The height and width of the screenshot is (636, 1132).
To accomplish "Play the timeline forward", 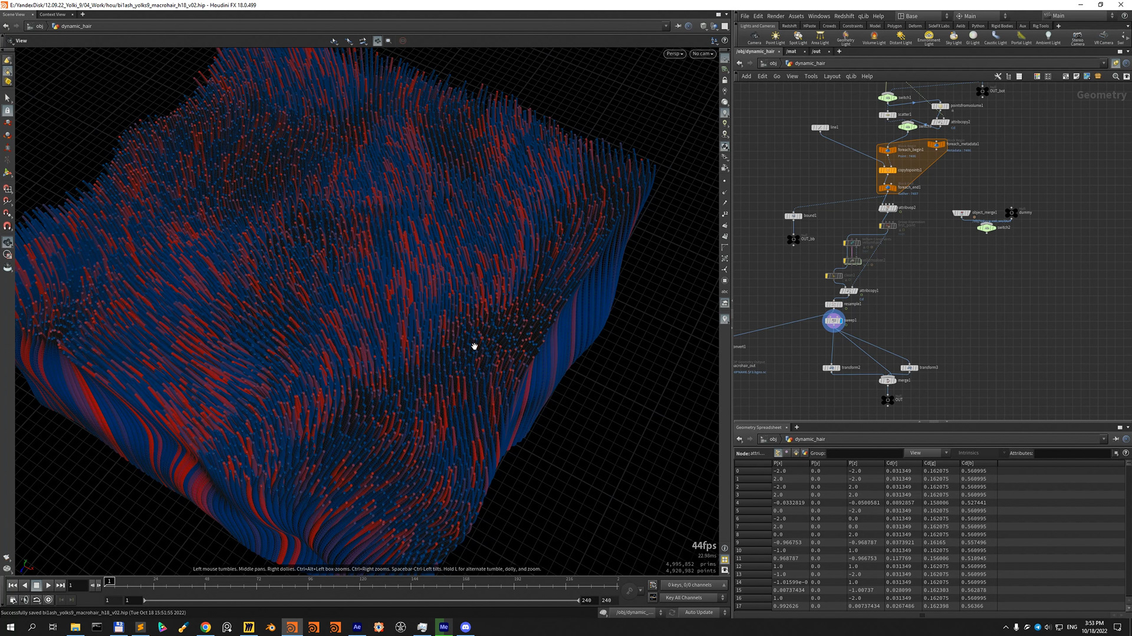I will coord(48,585).
